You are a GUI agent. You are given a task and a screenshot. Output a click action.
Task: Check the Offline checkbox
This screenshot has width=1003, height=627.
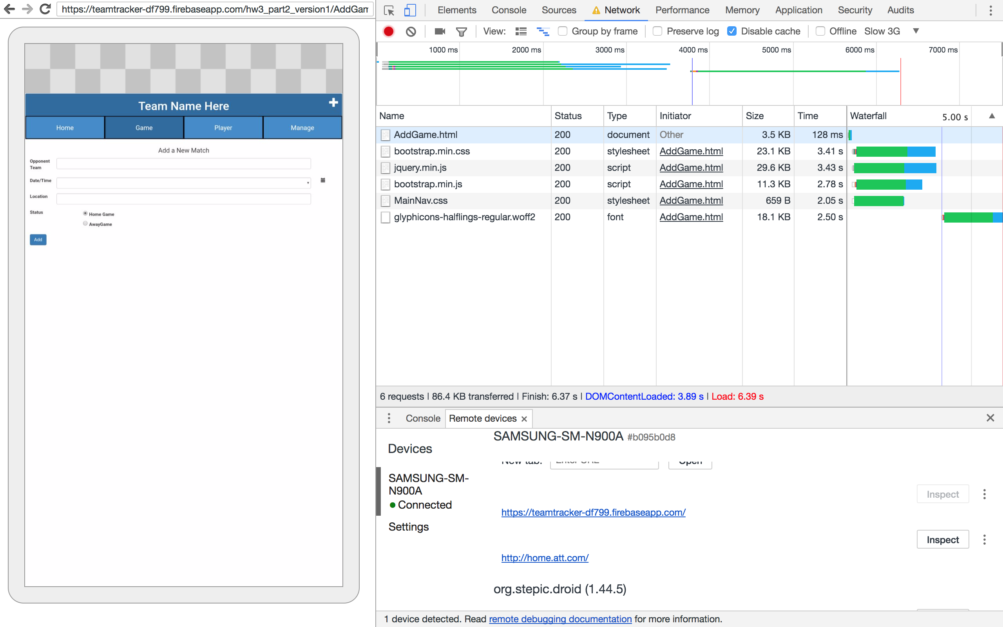click(820, 31)
